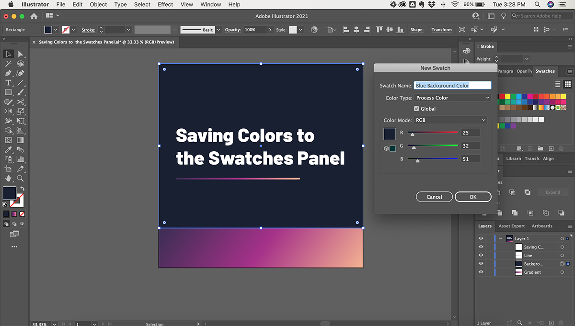Pick the Eyedropper tool
575x326 pixels.
(8, 150)
